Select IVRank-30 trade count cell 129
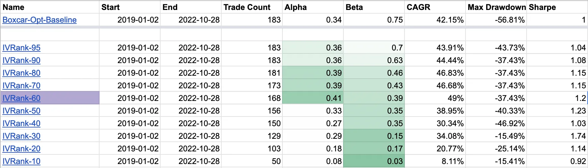 (x=252, y=136)
